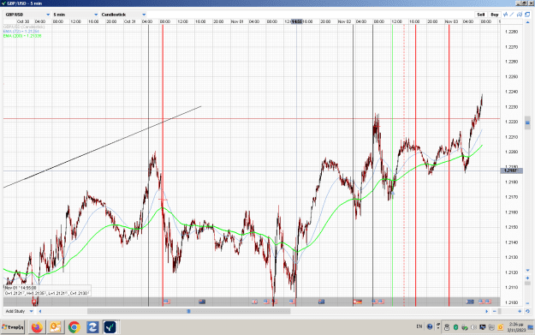The image size is (535, 335).
Task: Click the price axis scroll down arrow
Action: [x=527, y=271]
